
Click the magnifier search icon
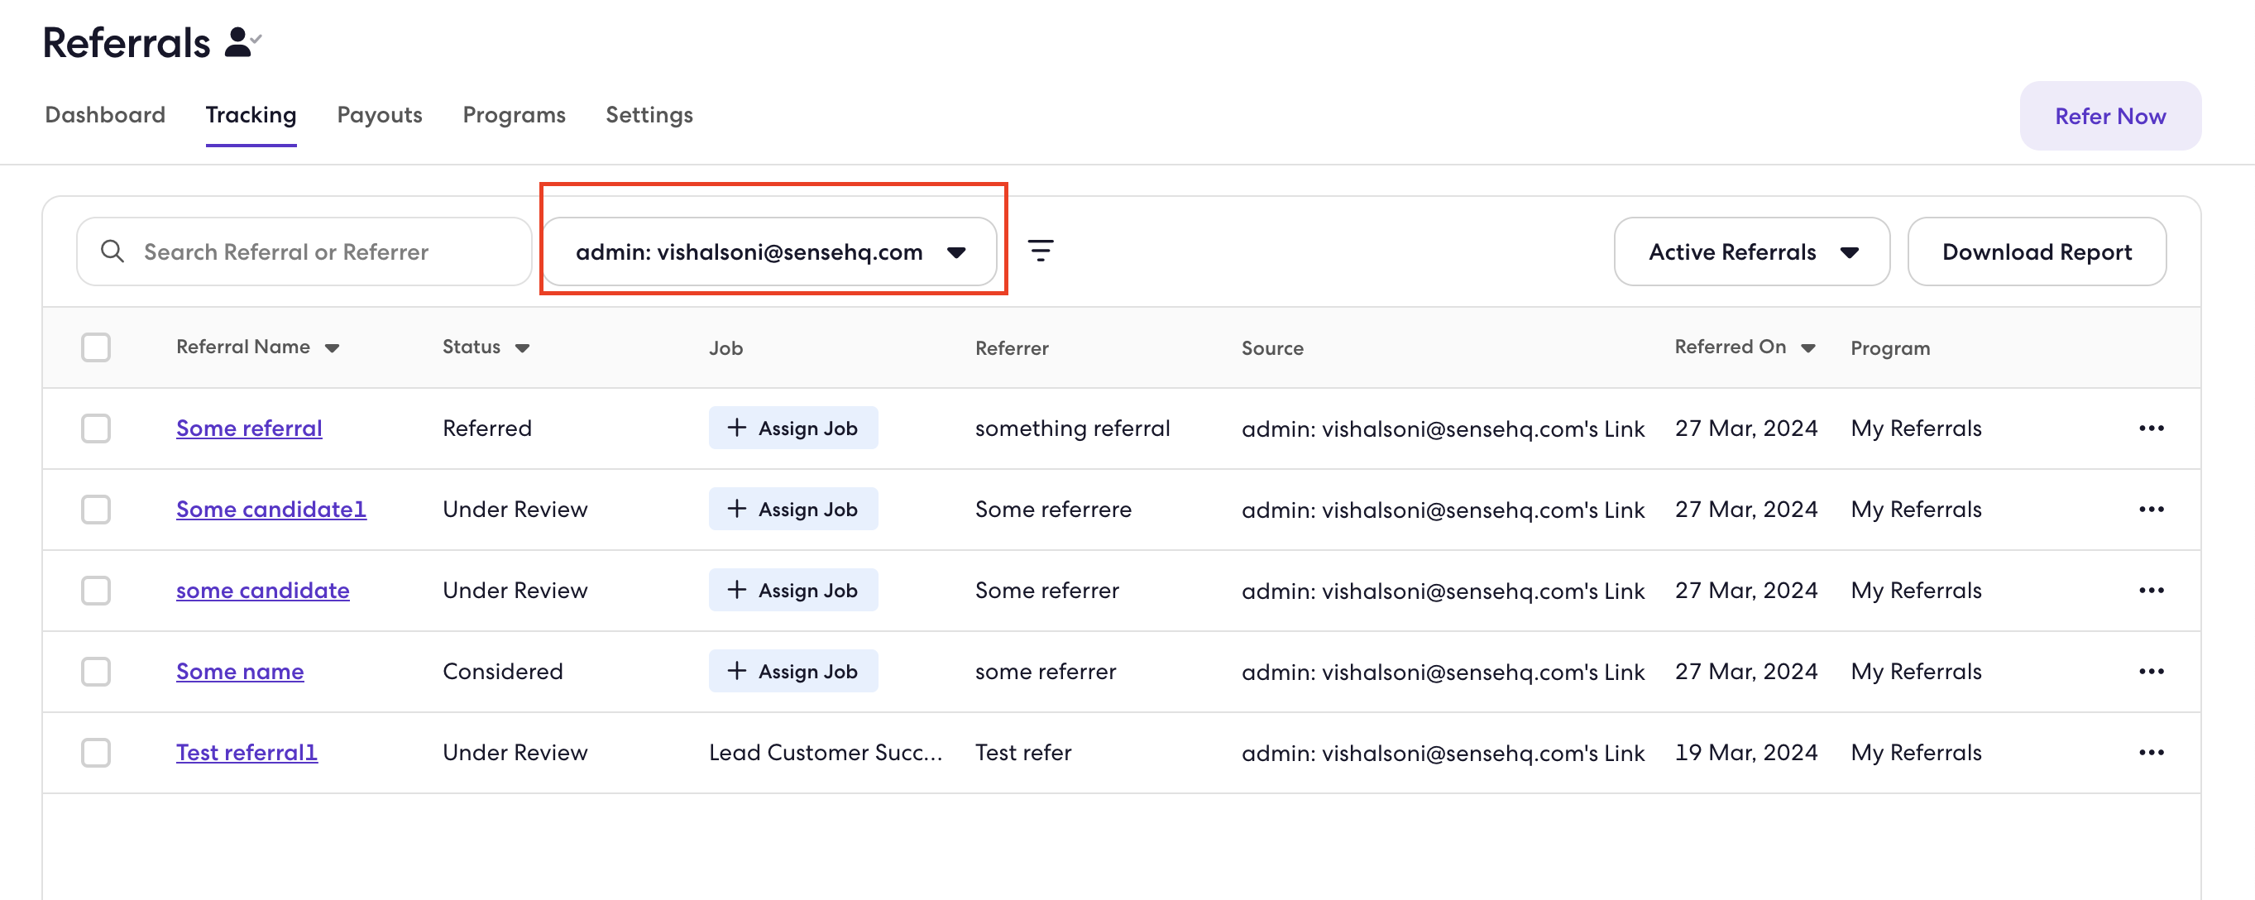112,251
